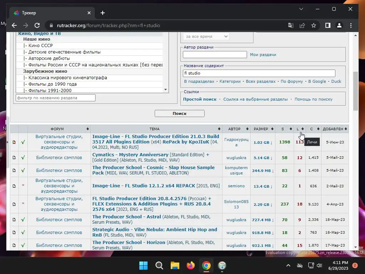Download the 1.02 GB torrent
365x274 pixels.
point(263,142)
